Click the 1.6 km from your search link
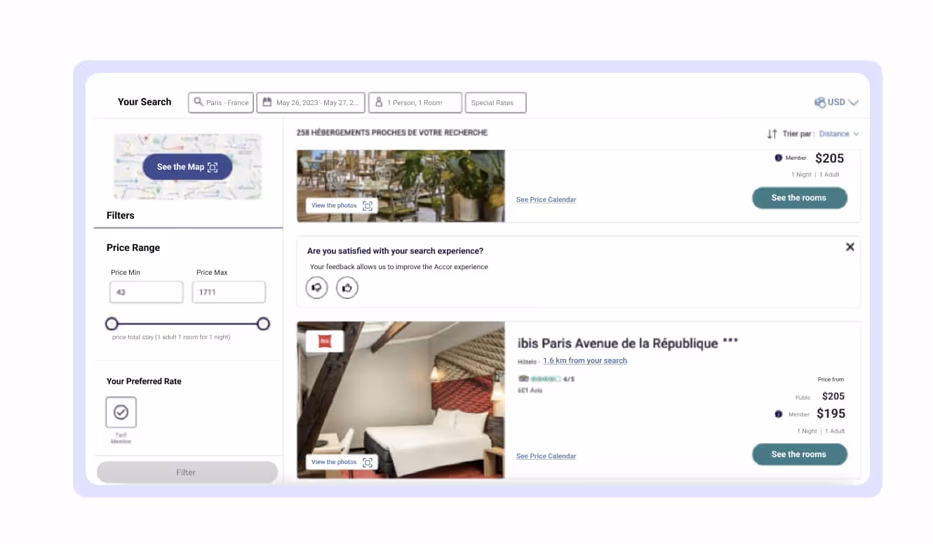 (x=585, y=360)
